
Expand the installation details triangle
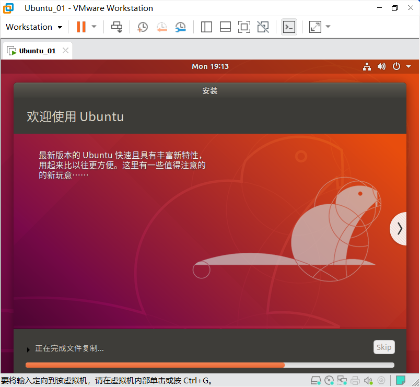28,349
